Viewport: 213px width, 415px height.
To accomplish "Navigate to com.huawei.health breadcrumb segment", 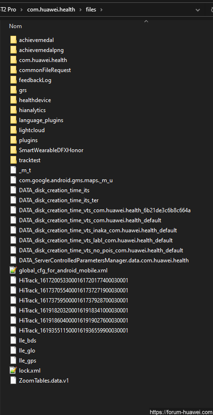I will coord(51,10).
